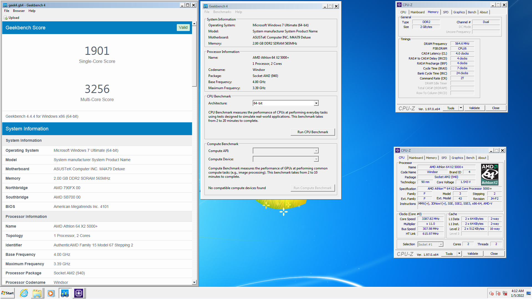Click the Single-Core Score value 1901
The width and height of the screenshot is (532, 299).
pos(97,51)
